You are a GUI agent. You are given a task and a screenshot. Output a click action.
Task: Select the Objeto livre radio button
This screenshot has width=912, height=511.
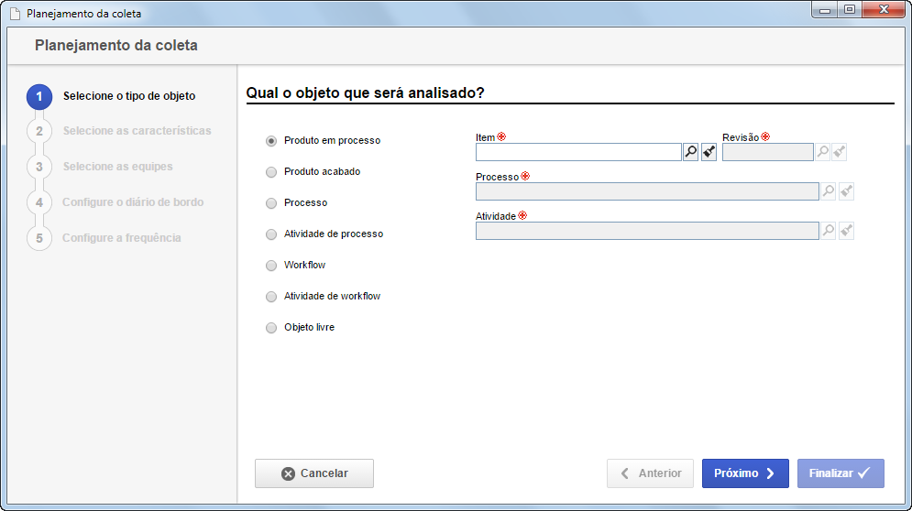271,327
